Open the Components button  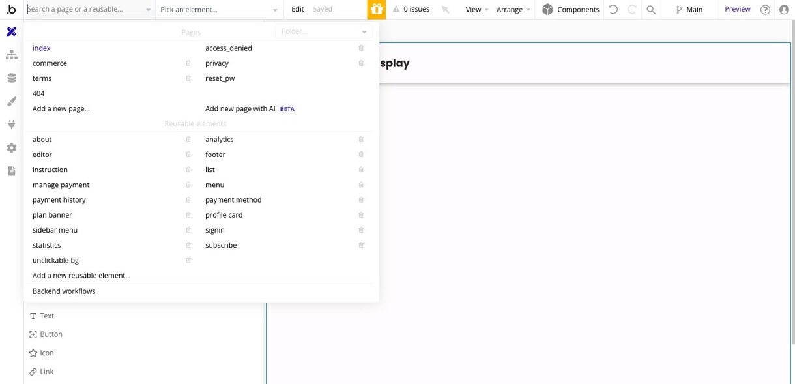[x=571, y=10]
